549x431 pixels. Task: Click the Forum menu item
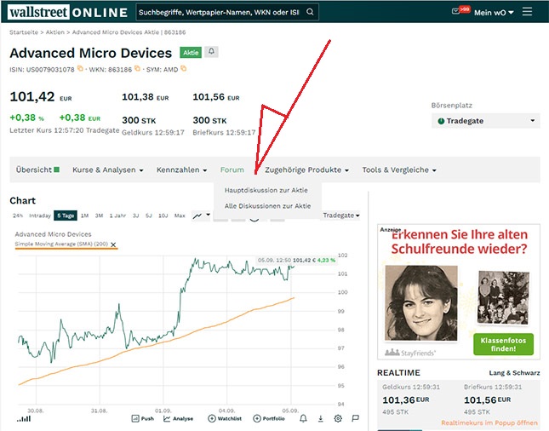click(x=232, y=170)
